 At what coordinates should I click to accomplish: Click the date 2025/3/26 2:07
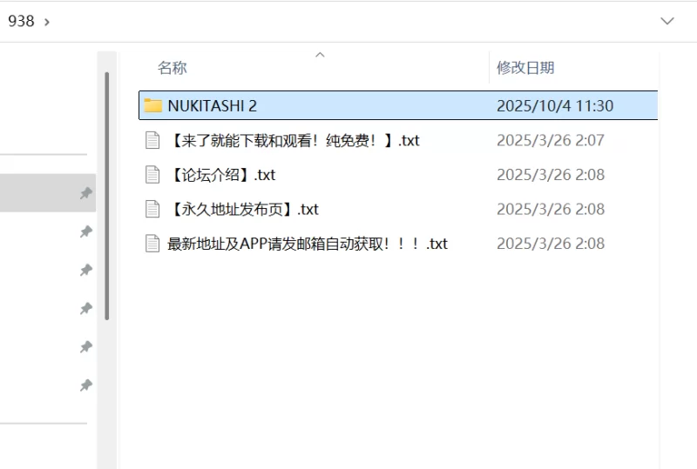tap(551, 140)
